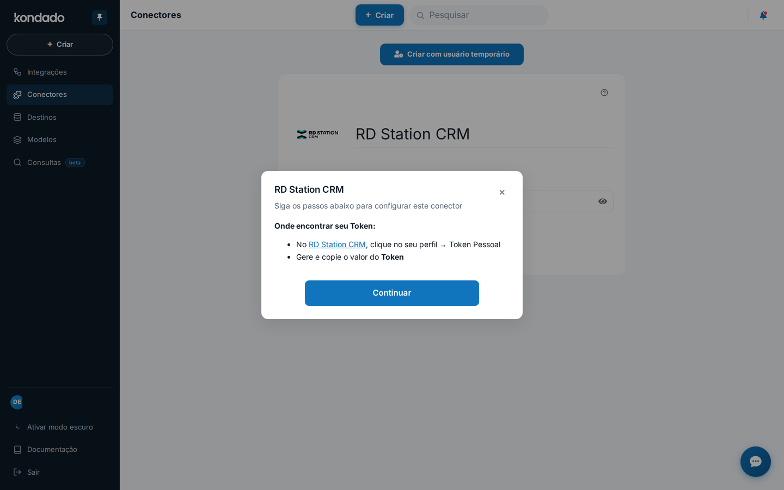The height and width of the screenshot is (490, 784).
Task: Toggle token visibility eye icon
Action: coord(603,201)
